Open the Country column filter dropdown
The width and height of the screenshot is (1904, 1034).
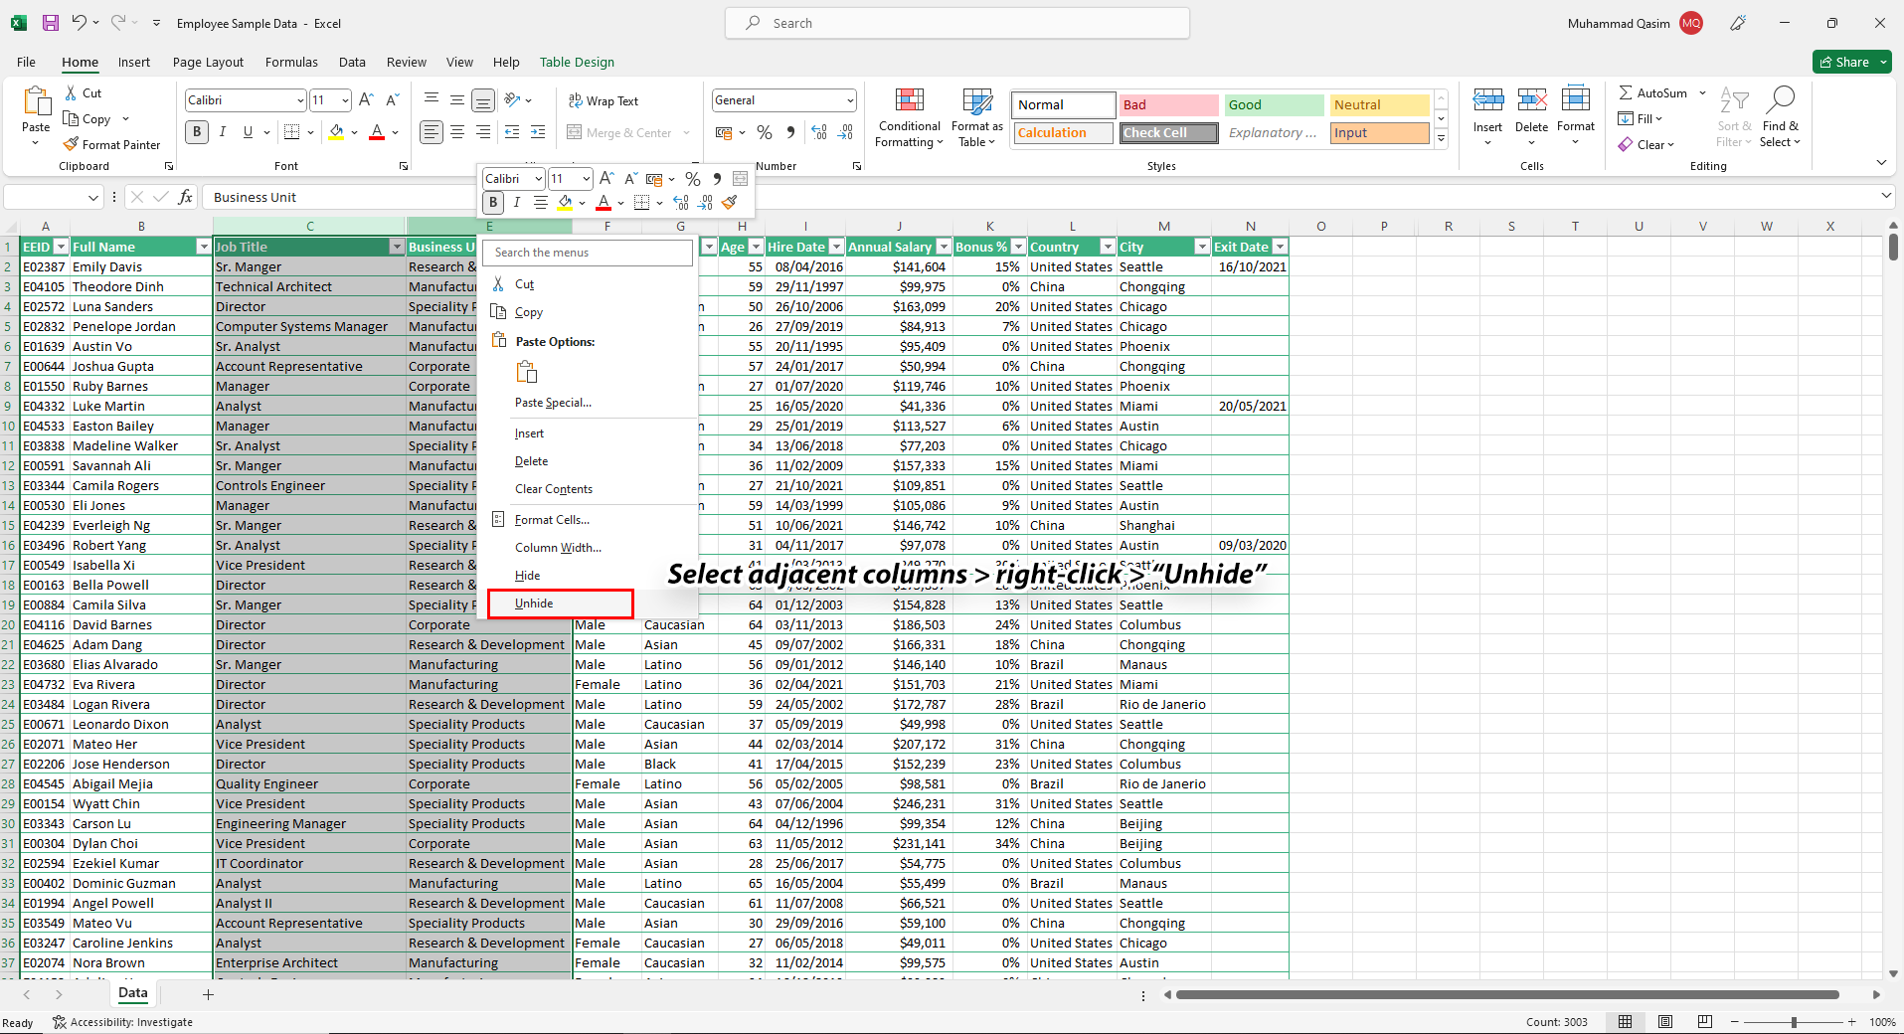1108,246
